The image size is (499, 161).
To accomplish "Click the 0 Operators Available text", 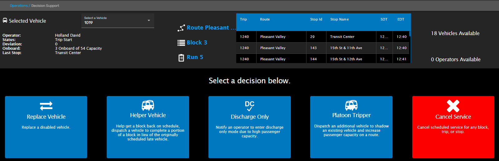I will [456, 59].
